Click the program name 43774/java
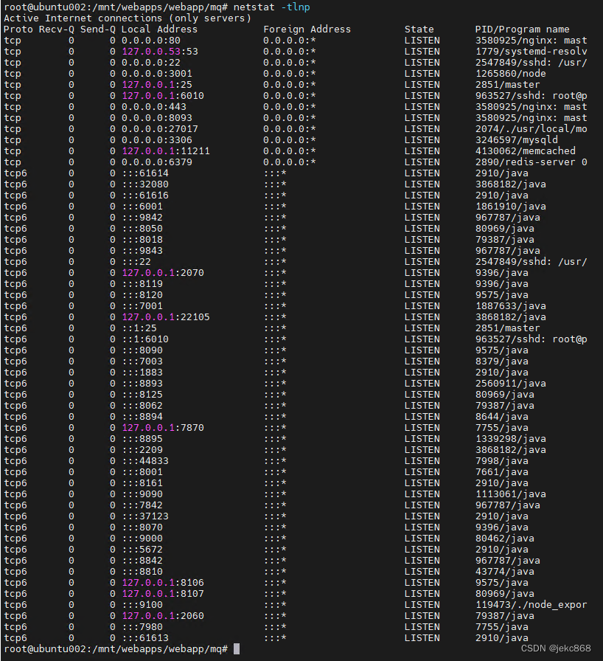Viewport: 603px width, 661px height. point(505,572)
